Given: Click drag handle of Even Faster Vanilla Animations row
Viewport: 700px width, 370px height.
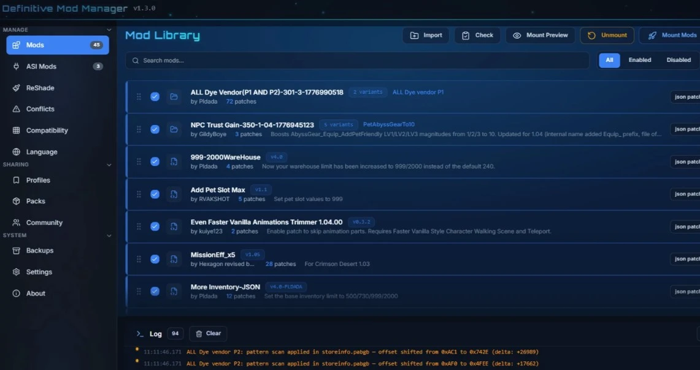Looking at the screenshot, I should tap(139, 227).
